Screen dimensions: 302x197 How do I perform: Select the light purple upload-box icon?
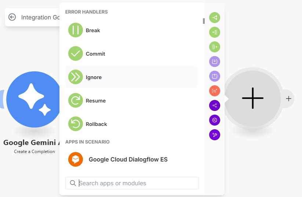point(215,76)
